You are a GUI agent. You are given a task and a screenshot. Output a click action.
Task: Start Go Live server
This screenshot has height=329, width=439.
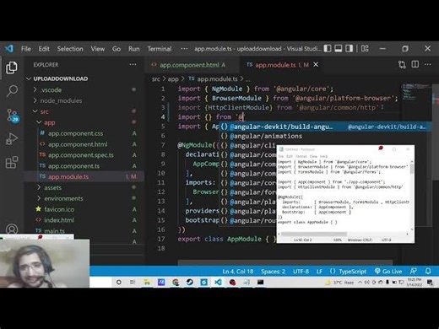tap(388, 272)
